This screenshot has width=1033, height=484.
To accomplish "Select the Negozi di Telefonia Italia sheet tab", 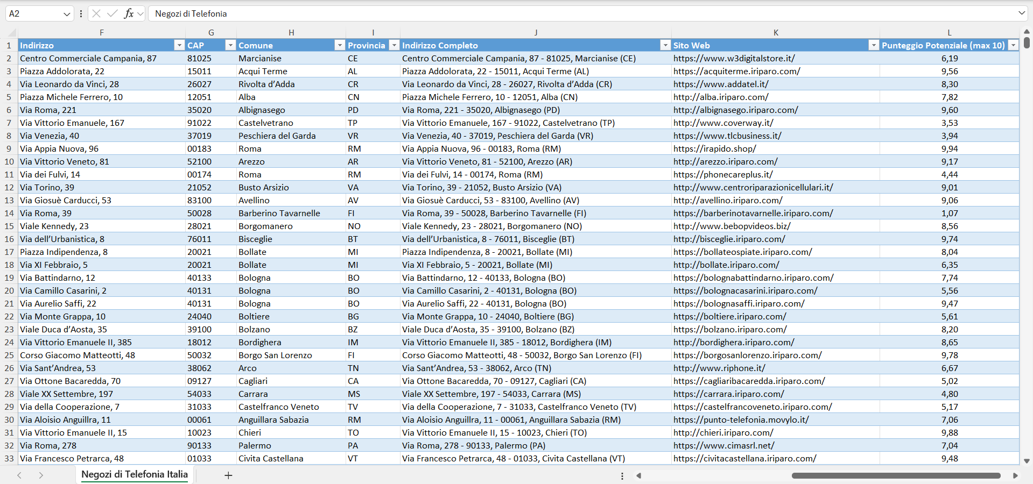I will coord(135,474).
